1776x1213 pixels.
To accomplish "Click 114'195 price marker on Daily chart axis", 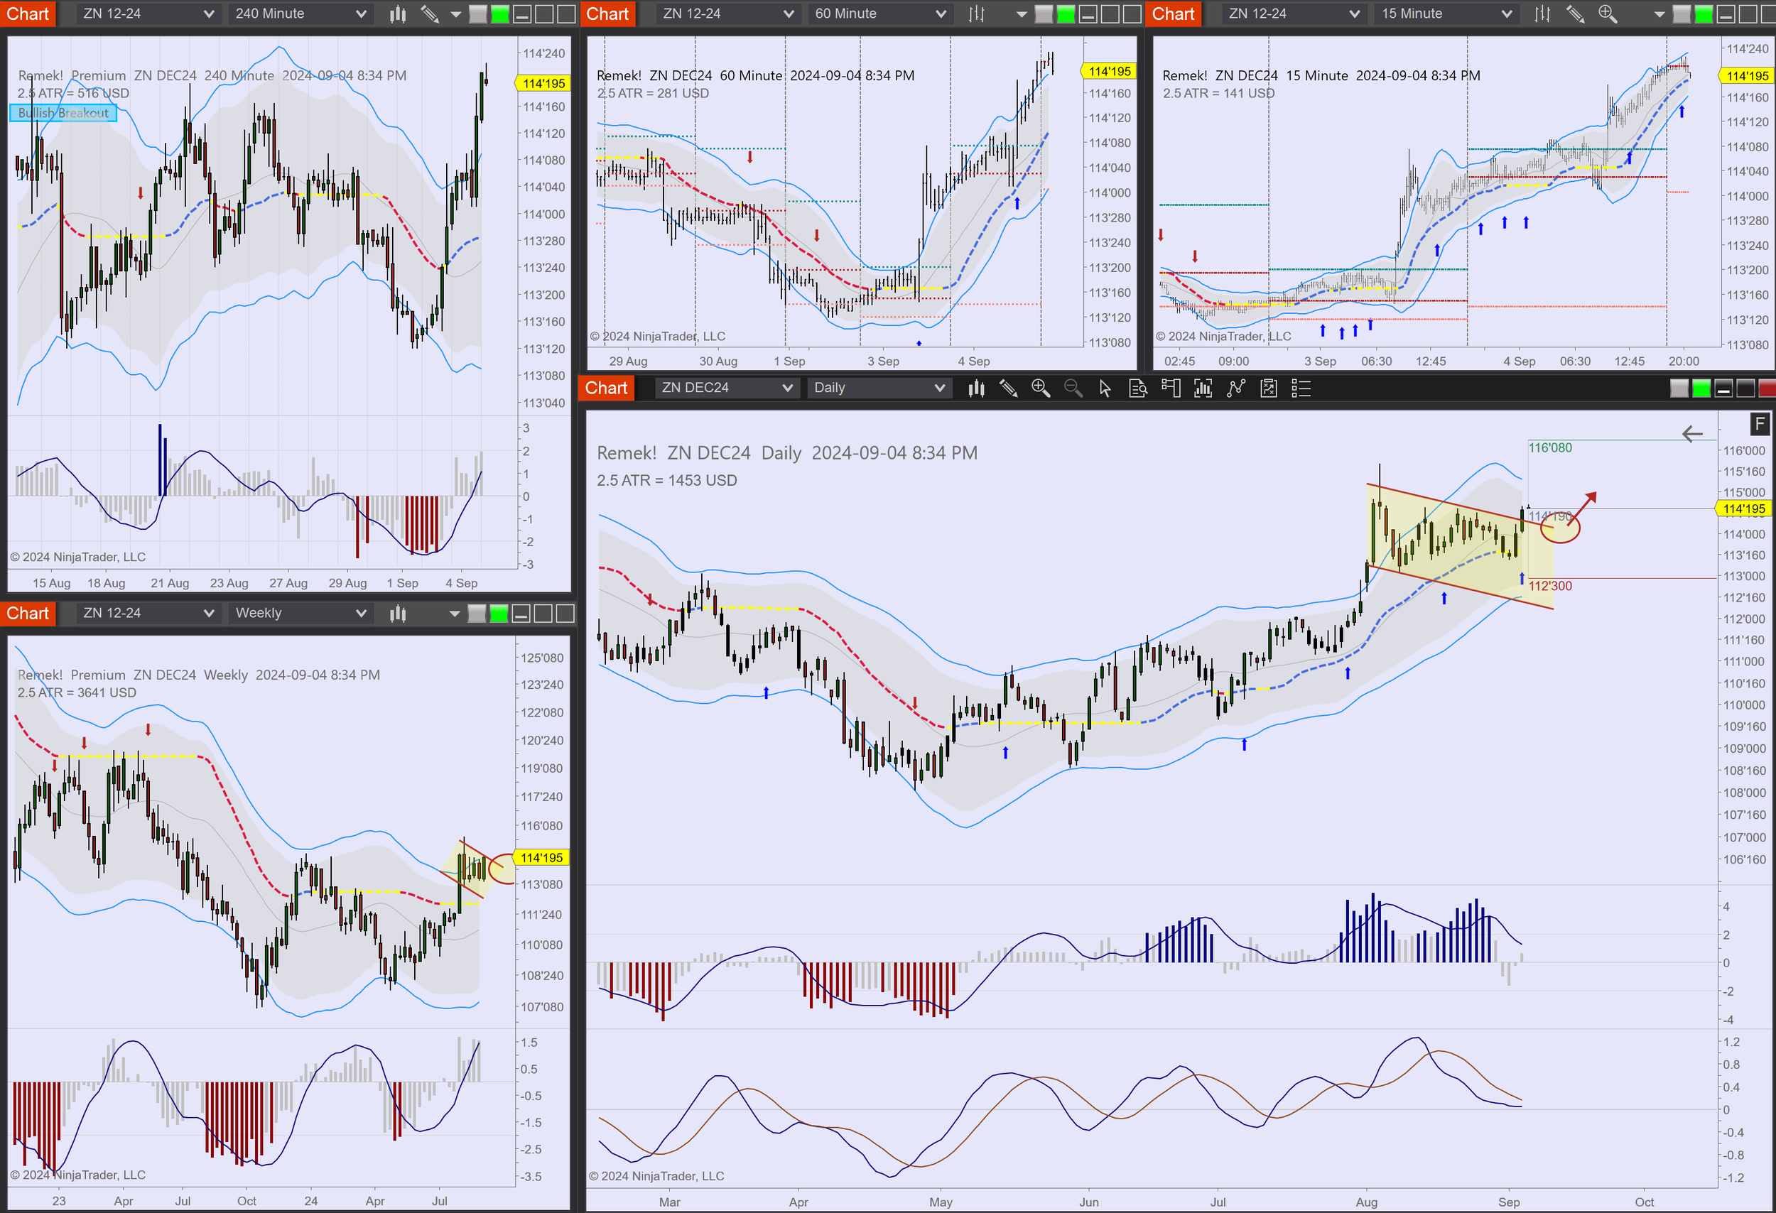I will [x=1744, y=508].
